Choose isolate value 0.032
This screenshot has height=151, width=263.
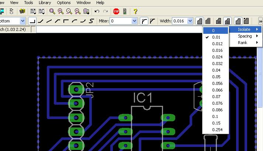(215, 64)
